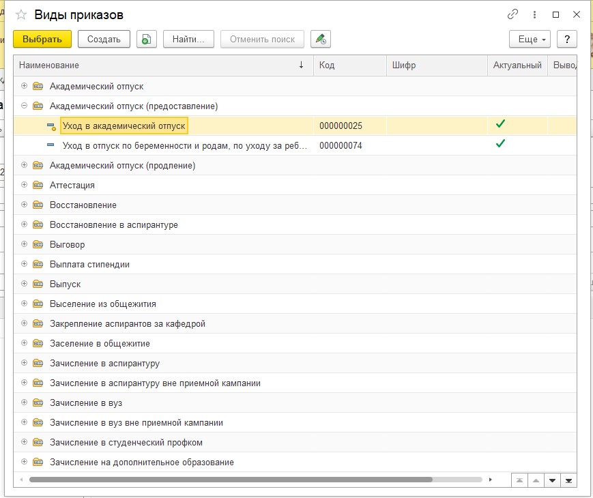This screenshot has width=593, height=498.
Task: Click folder icon of Зачисление в вуз row
Action: click(38, 402)
